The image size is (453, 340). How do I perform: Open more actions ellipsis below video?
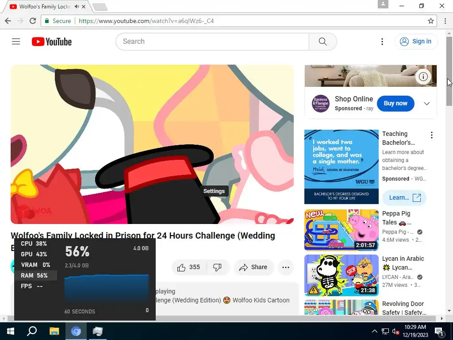point(286,267)
